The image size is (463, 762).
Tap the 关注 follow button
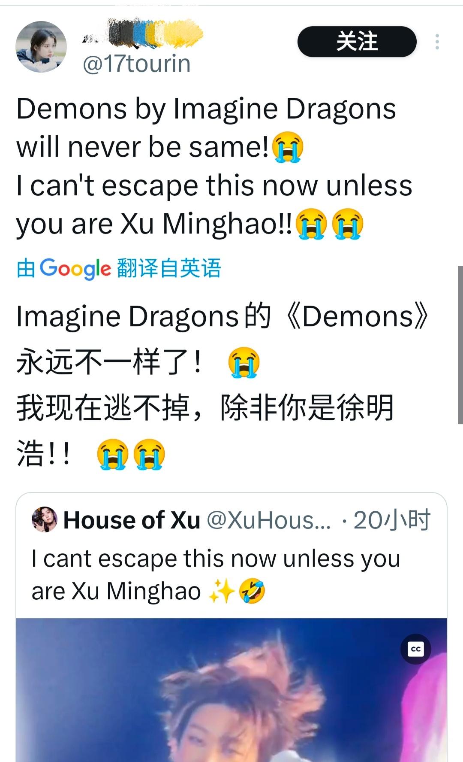click(357, 42)
